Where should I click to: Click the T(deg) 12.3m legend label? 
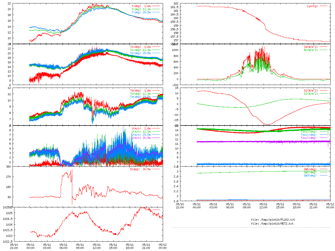pyautogui.click(x=141, y=9)
